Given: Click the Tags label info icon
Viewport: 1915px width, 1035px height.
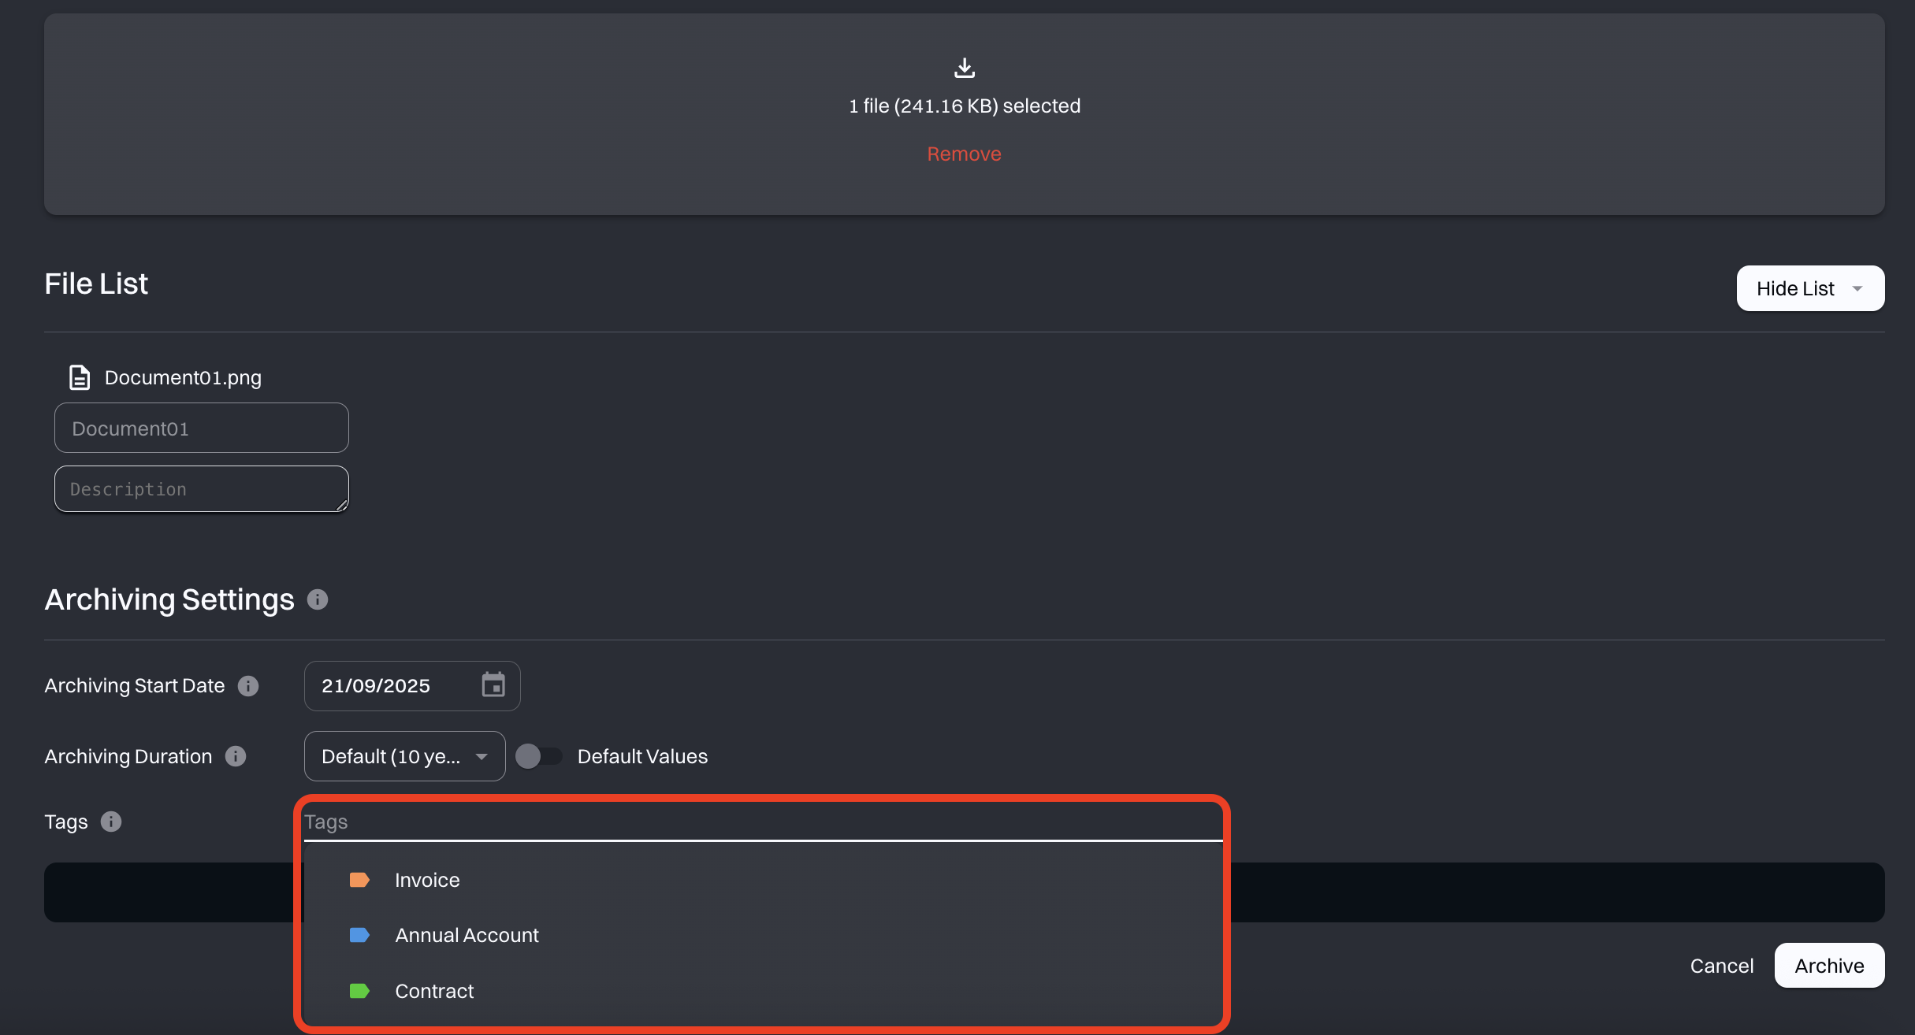Looking at the screenshot, I should tap(111, 822).
